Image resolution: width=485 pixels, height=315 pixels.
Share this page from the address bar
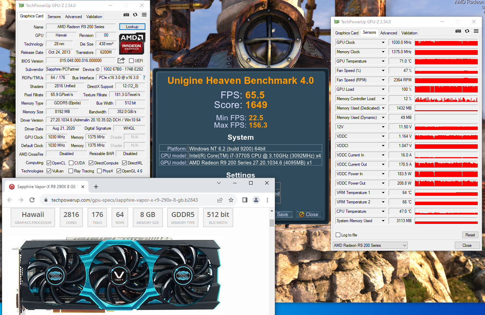coord(220,200)
